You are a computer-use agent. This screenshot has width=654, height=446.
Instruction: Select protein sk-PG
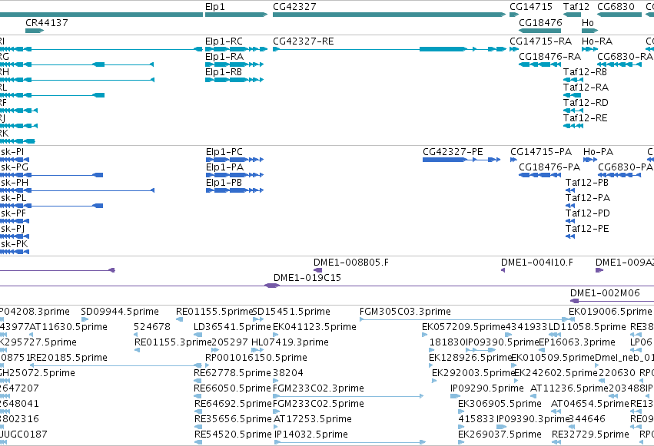pos(51,175)
